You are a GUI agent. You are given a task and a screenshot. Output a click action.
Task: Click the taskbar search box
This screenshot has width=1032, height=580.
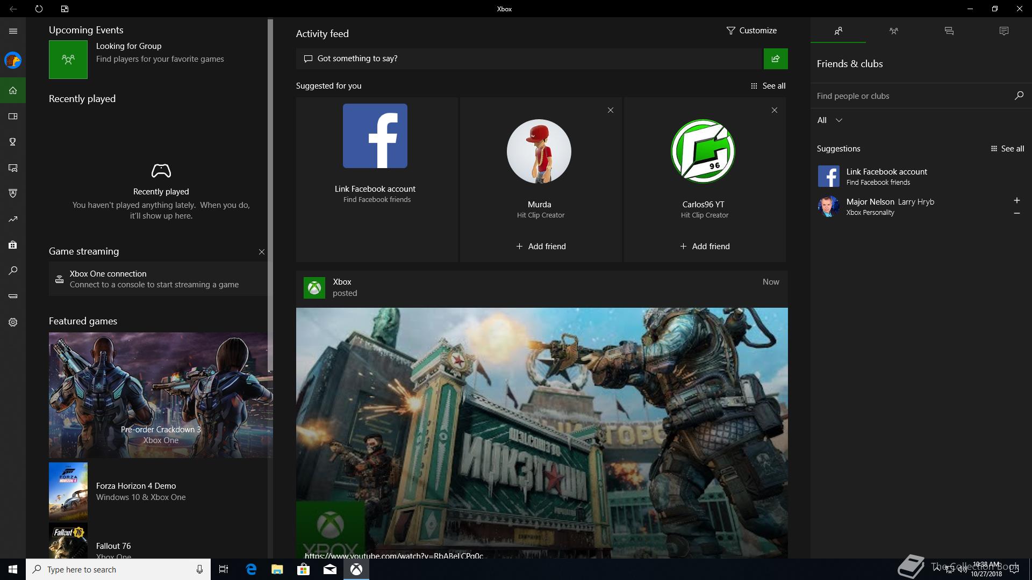(118, 569)
